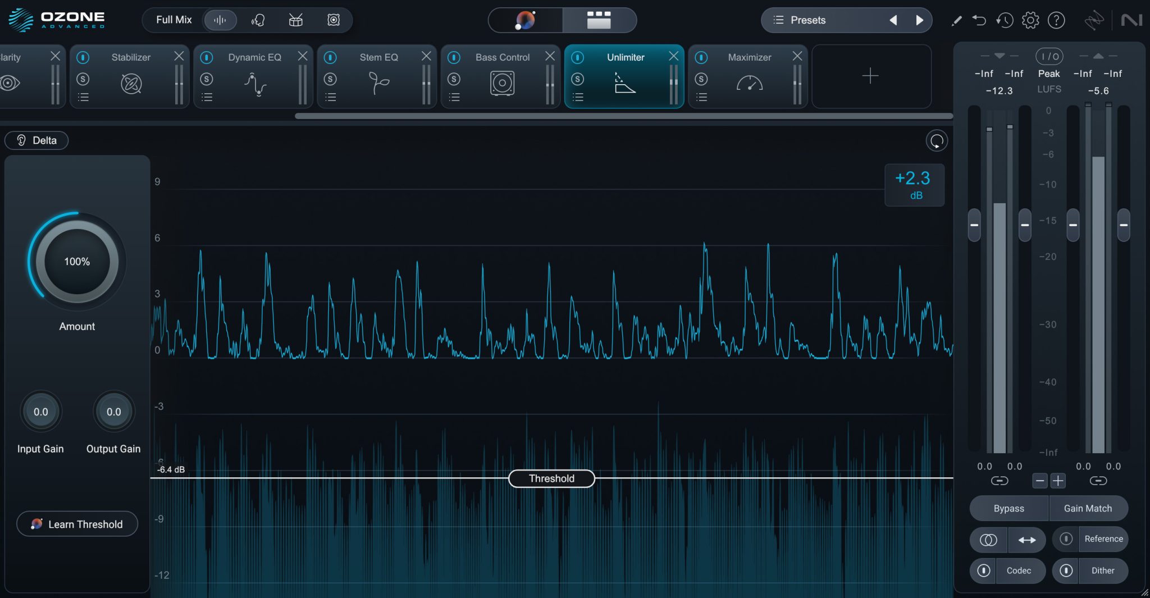Viewport: 1150px width, 598px height.
Task: Enable the Dither power toggle
Action: click(x=1066, y=570)
